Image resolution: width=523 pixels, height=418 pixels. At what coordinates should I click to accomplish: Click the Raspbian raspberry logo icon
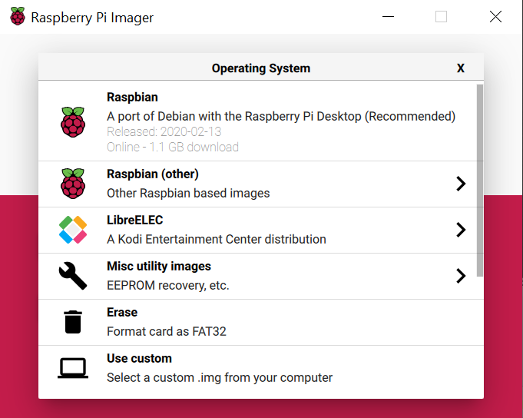point(73,122)
